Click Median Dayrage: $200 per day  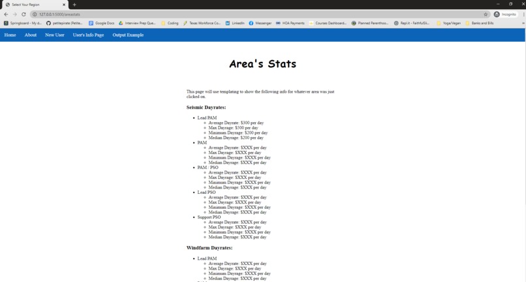tap(236, 138)
